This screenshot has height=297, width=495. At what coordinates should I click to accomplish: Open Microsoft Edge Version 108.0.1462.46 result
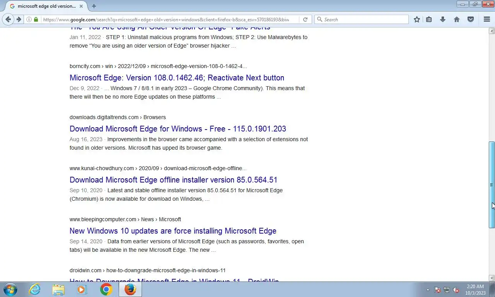[x=177, y=78]
